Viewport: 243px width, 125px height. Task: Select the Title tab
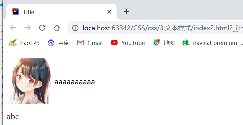click(61, 12)
